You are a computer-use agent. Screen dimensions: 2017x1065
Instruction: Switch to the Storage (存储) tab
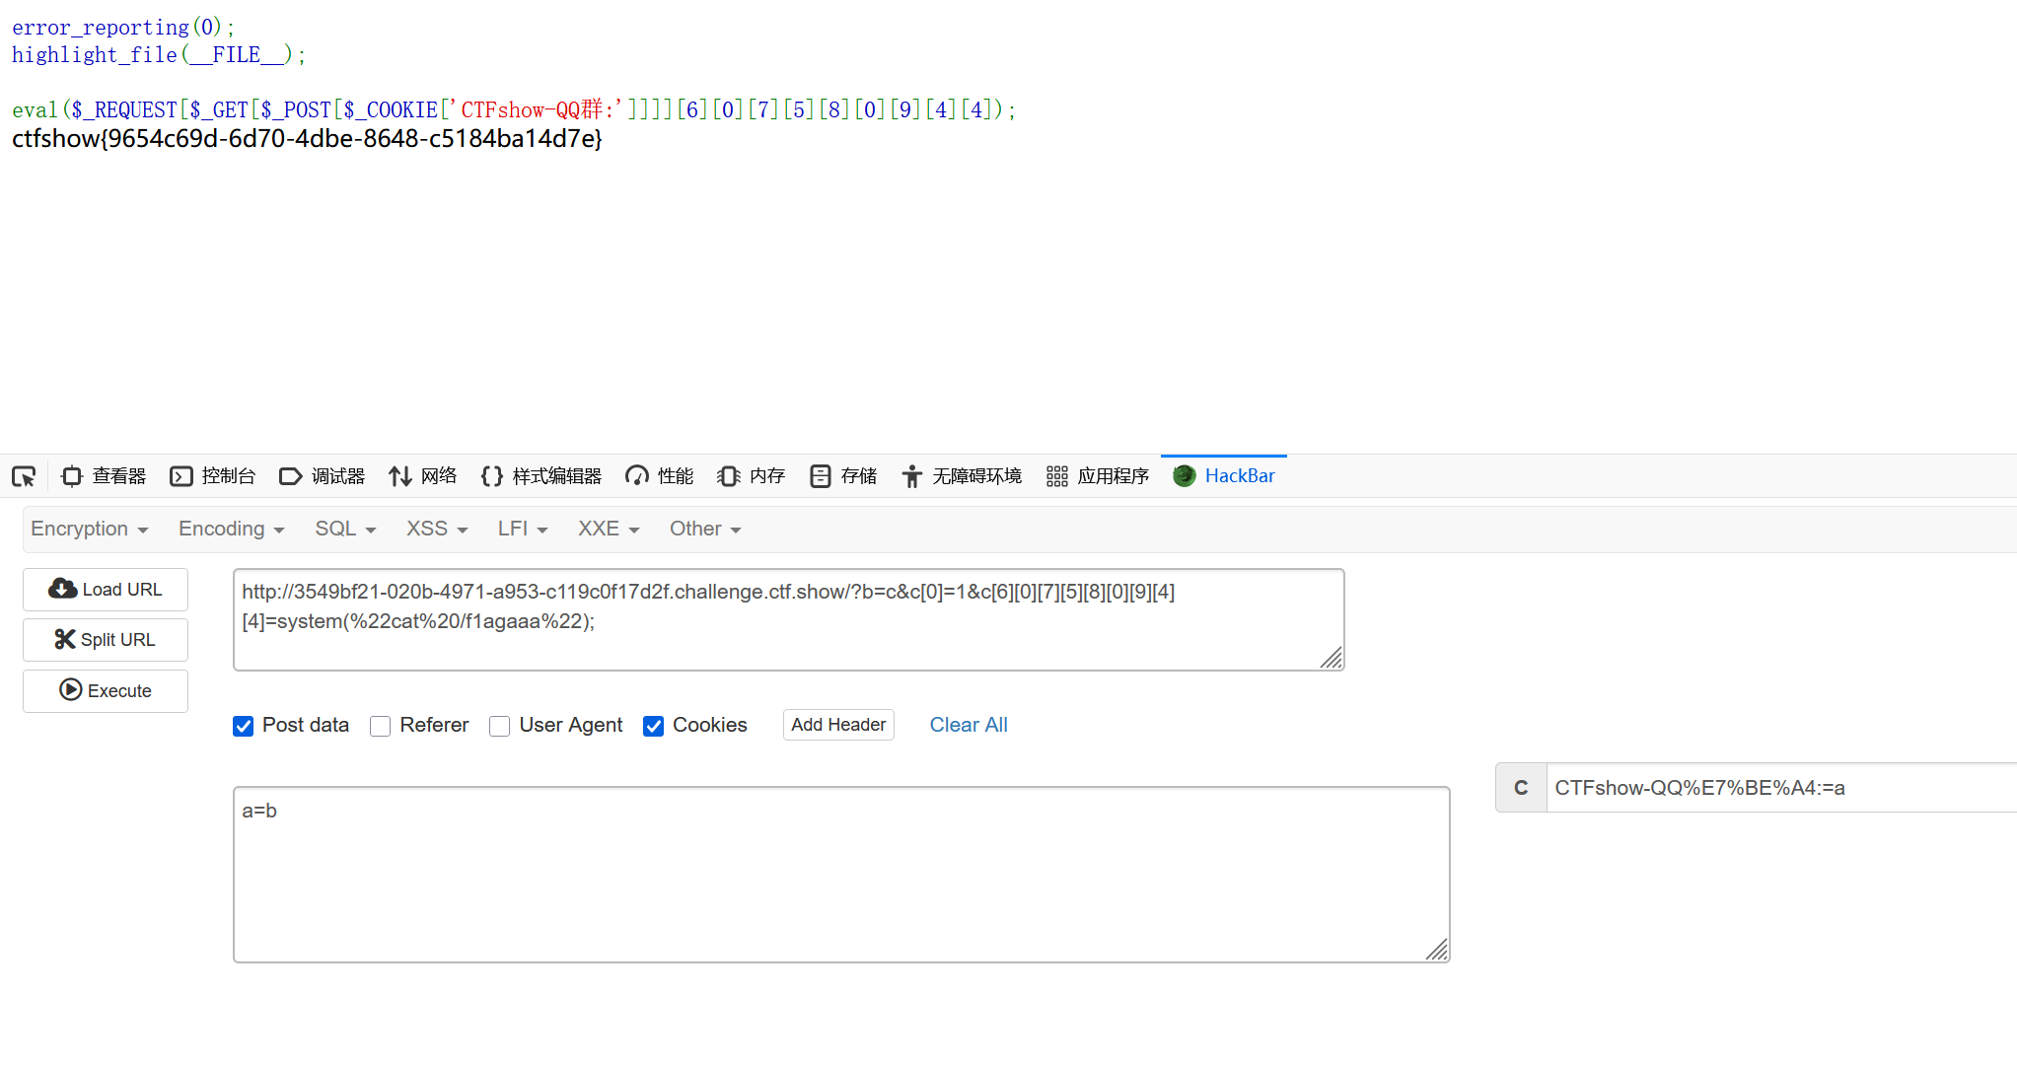coord(844,476)
